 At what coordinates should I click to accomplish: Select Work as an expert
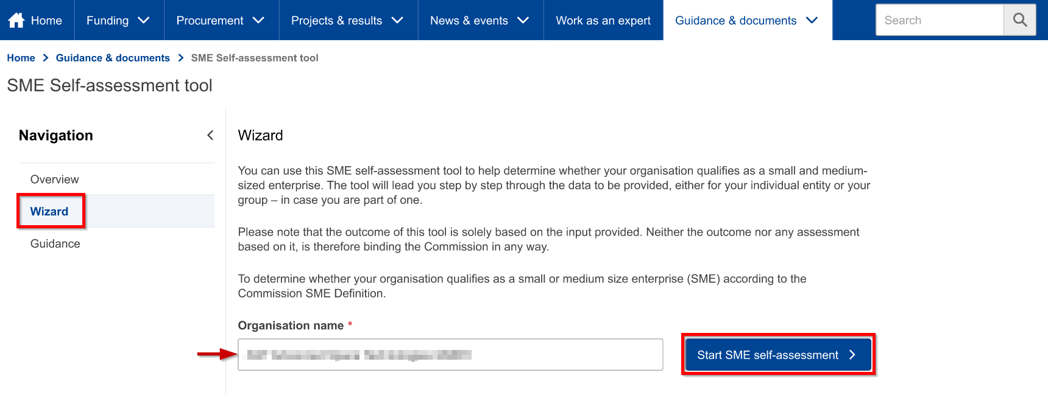(603, 20)
